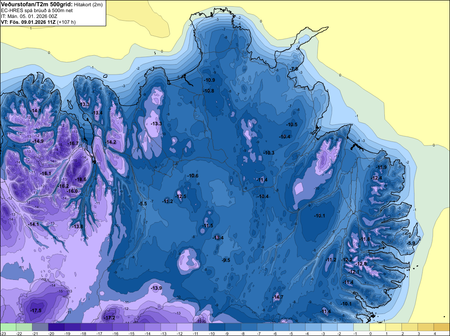Click the 'VT: Fös. 09.01.2026 11Z' valid time
The image size is (450, 336).
tap(28, 22)
